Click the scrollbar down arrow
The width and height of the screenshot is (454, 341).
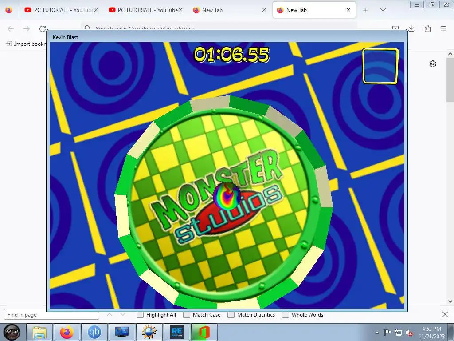pyautogui.click(x=450, y=301)
